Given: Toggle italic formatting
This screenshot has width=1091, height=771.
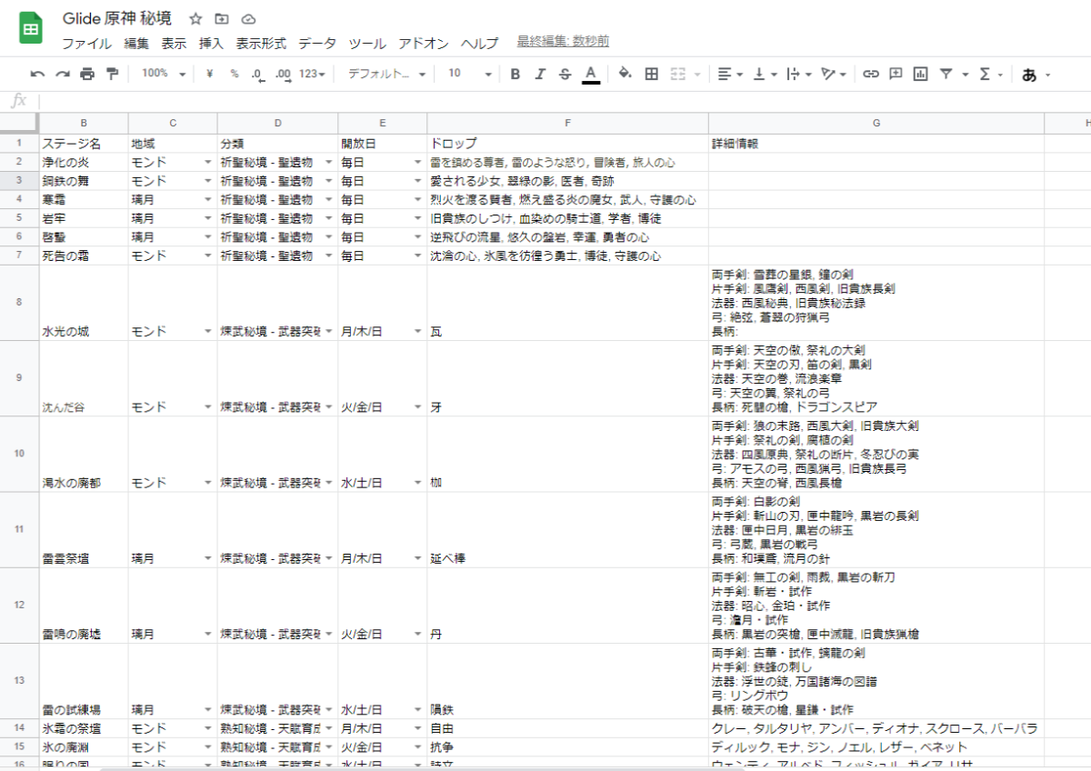Looking at the screenshot, I should [x=540, y=75].
